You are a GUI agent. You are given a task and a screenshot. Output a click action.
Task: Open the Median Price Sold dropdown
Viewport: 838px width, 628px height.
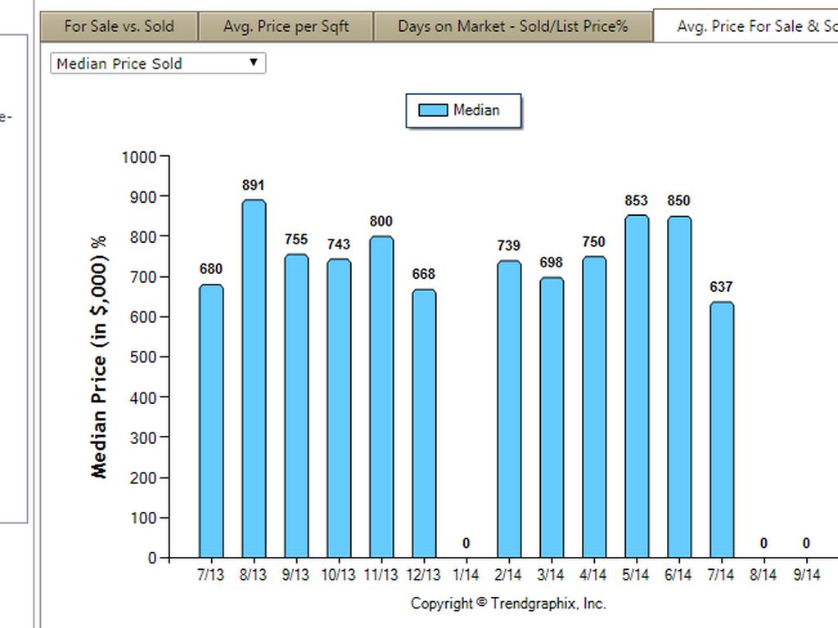(158, 63)
